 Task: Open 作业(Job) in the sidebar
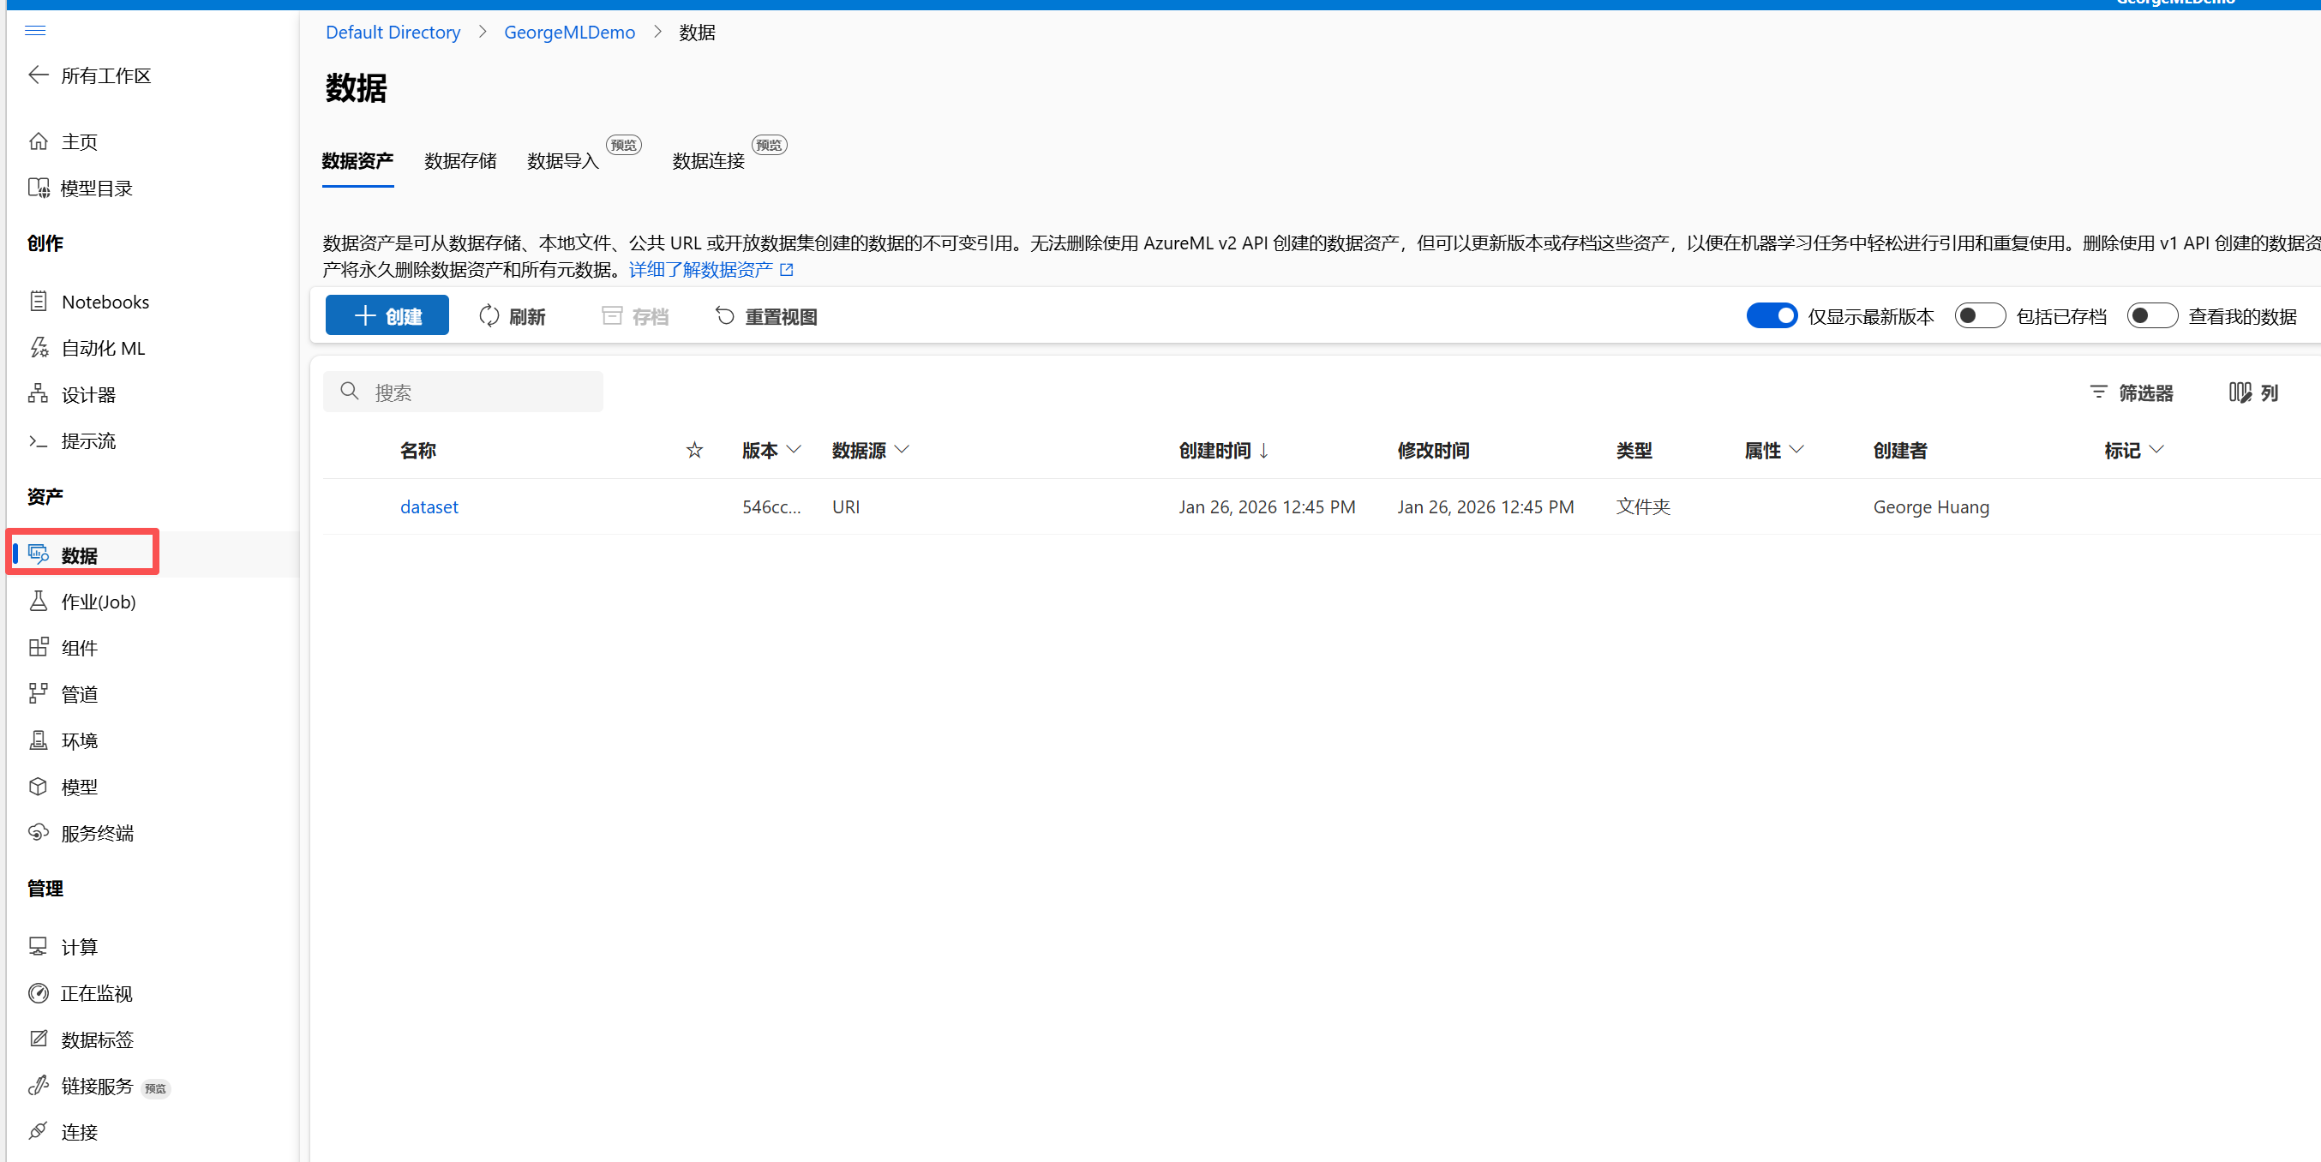tap(98, 602)
